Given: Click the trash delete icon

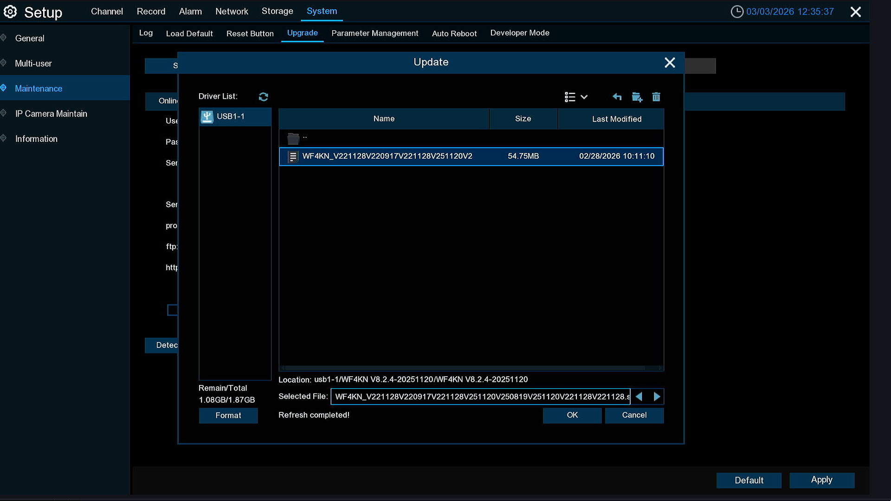Looking at the screenshot, I should point(656,97).
